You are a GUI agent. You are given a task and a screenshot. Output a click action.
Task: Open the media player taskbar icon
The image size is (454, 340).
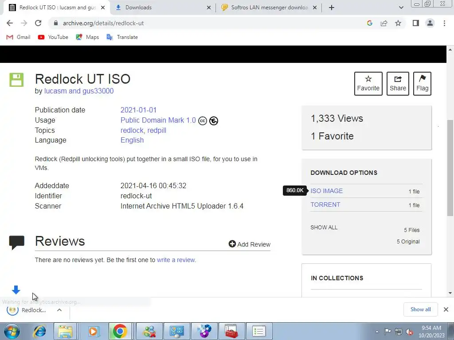[x=93, y=331]
